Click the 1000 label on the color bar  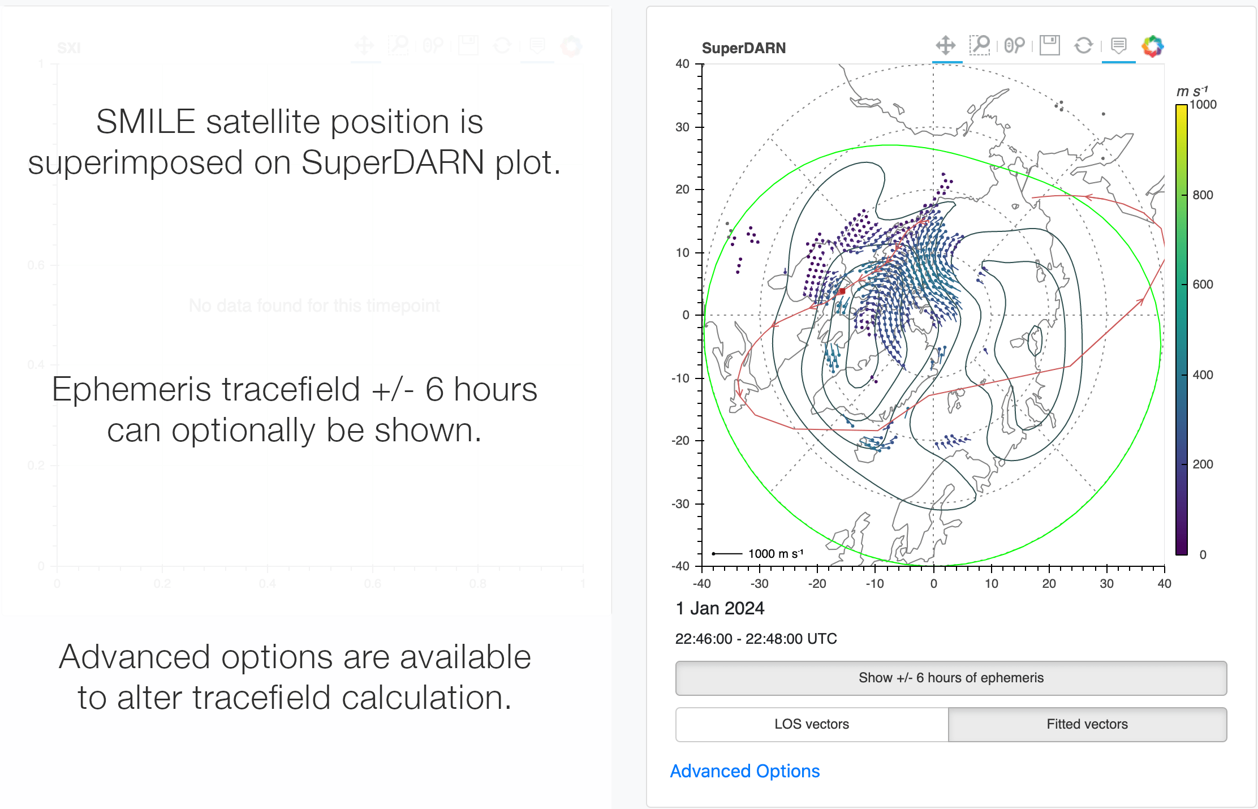(x=1203, y=105)
